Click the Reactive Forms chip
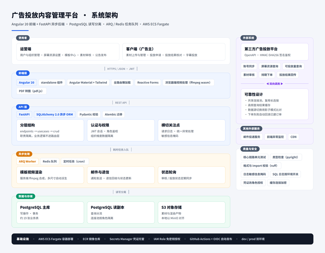Image resolution: width=325 pixels, height=253 pixels. click(x=148, y=82)
